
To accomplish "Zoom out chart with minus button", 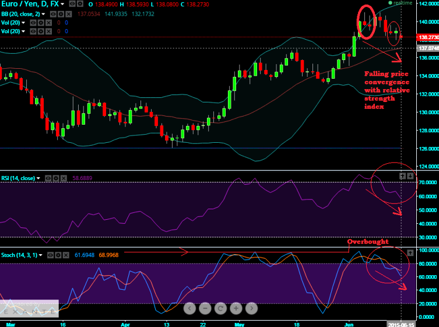I will (205, 308).
